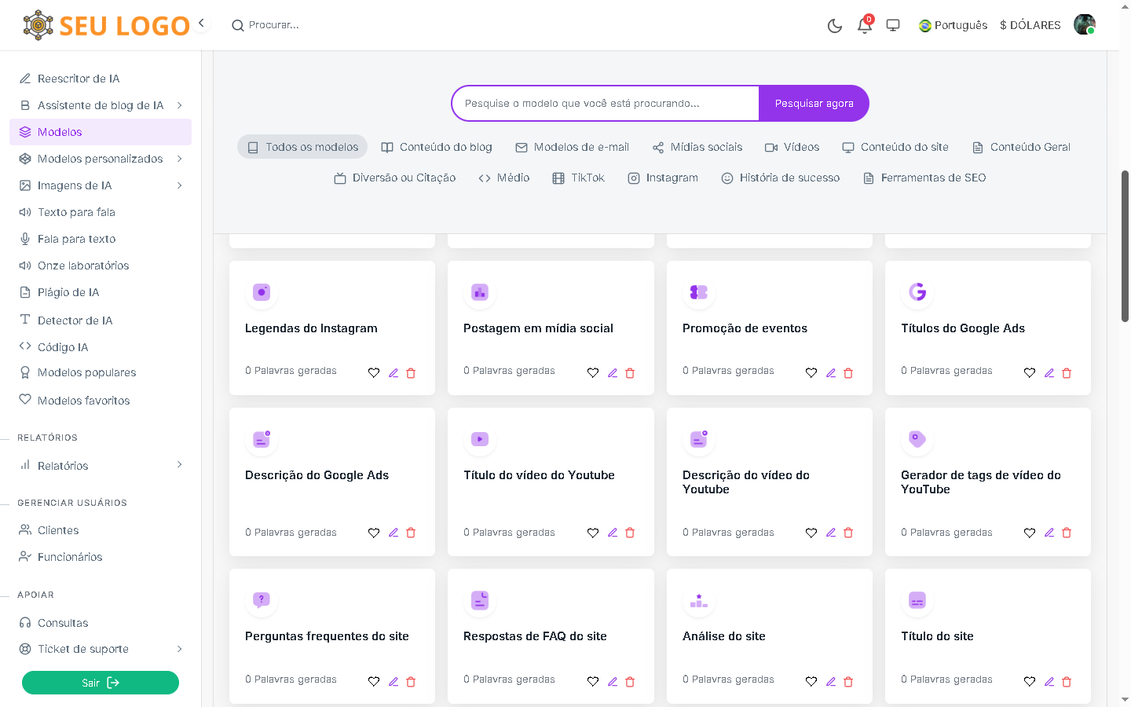Click the template search input field

(x=605, y=104)
